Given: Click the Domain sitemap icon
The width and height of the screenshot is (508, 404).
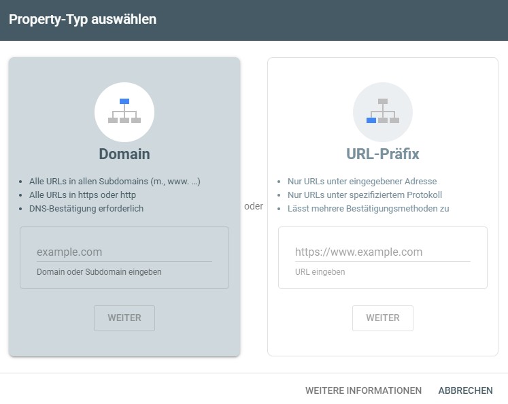Looking at the screenshot, I should [124, 112].
